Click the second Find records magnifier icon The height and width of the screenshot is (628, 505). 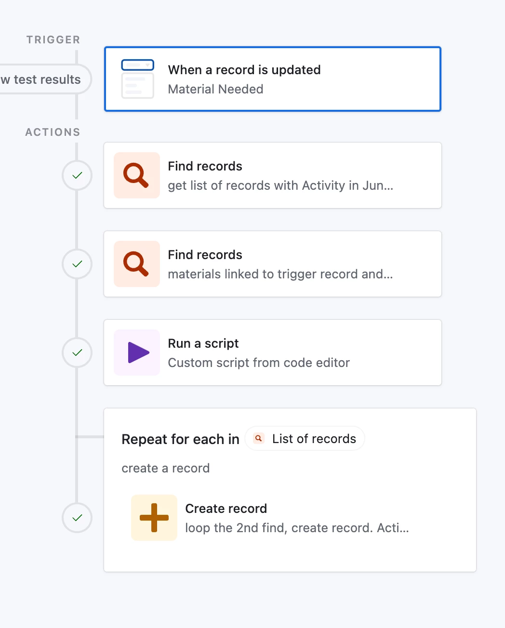136,264
